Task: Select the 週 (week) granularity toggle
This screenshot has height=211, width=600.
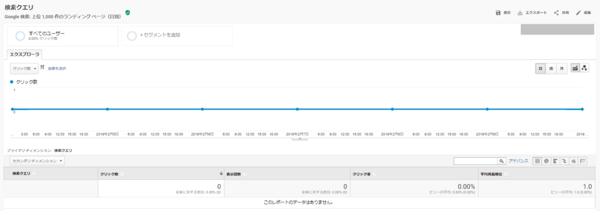Action: 551,68
